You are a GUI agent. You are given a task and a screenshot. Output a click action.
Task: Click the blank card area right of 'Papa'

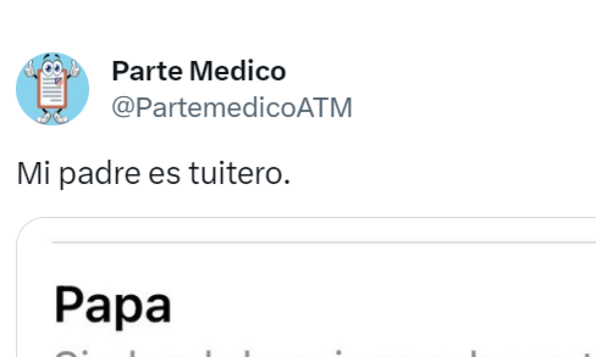click(382, 304)
